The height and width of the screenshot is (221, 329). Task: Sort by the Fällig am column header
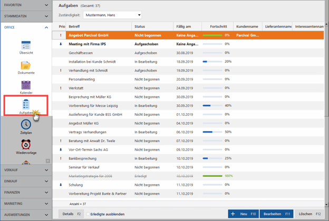[x=185, y=26]
